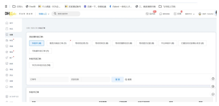
Task: Click the 重置 reset button
Action: tap(128, 79)
